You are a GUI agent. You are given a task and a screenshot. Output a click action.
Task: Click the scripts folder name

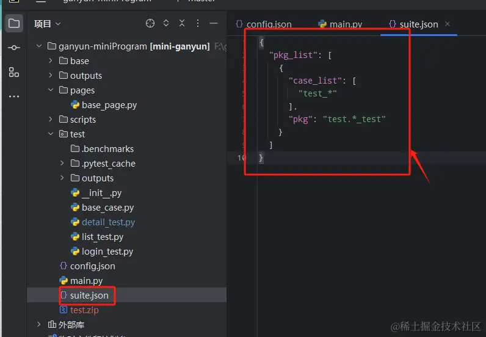pyautogui.click(x=83, y=120)
